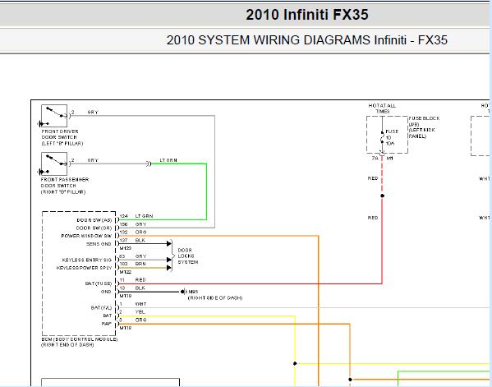Image resolution: width=492 pixels, height=387 pixels.
Task: Click the gray-to-light-green wire connector junction
Action: [149, 164]
